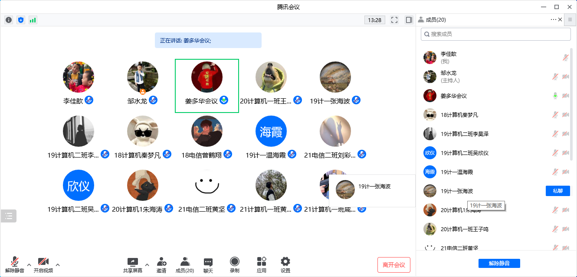Screen dimensions: 577x277
Task: Toggle members panel via 成员(20) button
Action: tap(185, 264)
